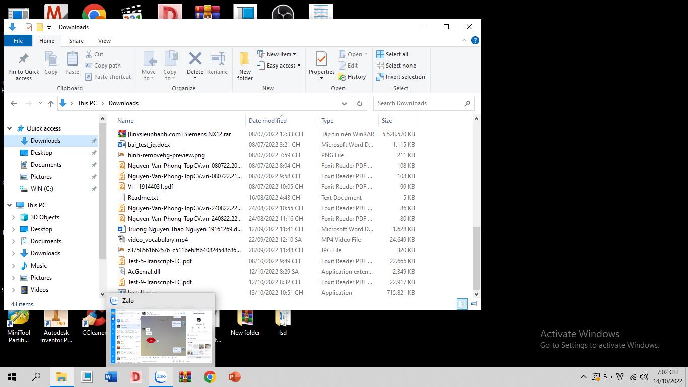
Task: Expand the 3D Objects tree node
Action: (x=14, y=217)
